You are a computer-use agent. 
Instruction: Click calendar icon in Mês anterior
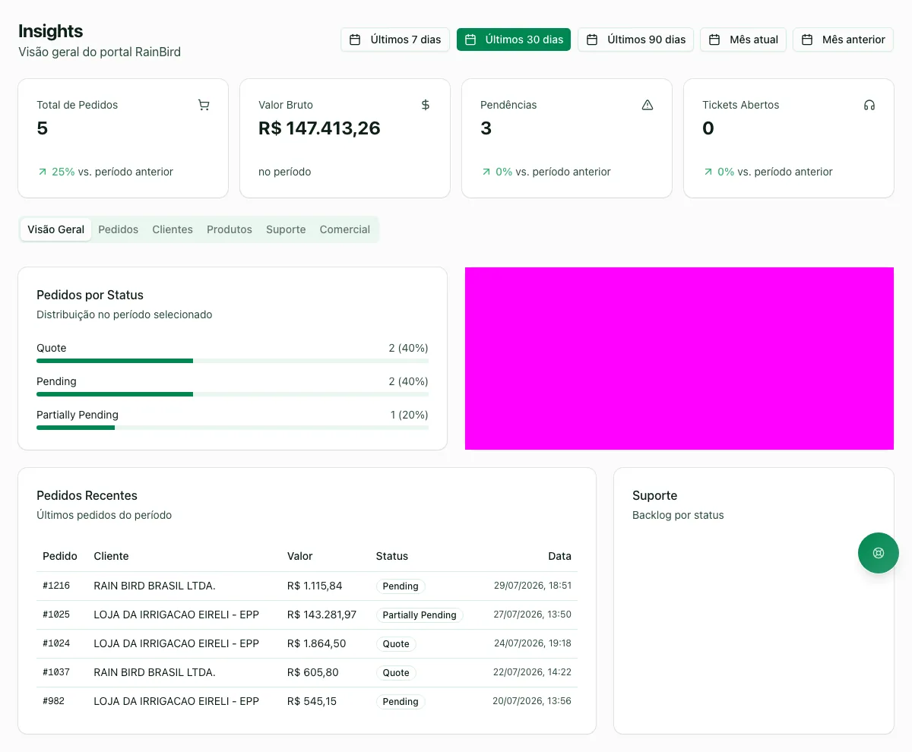coord(807,39)
